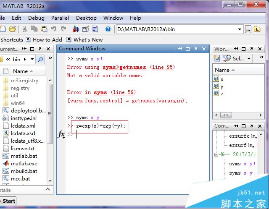Open the Edit menu
This screenshot has height=209, width=269.
(x=16, y=18)
